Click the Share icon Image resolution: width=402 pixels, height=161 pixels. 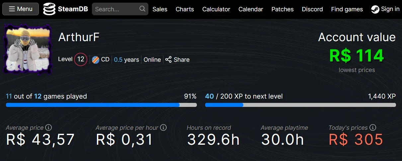point(169,59)
